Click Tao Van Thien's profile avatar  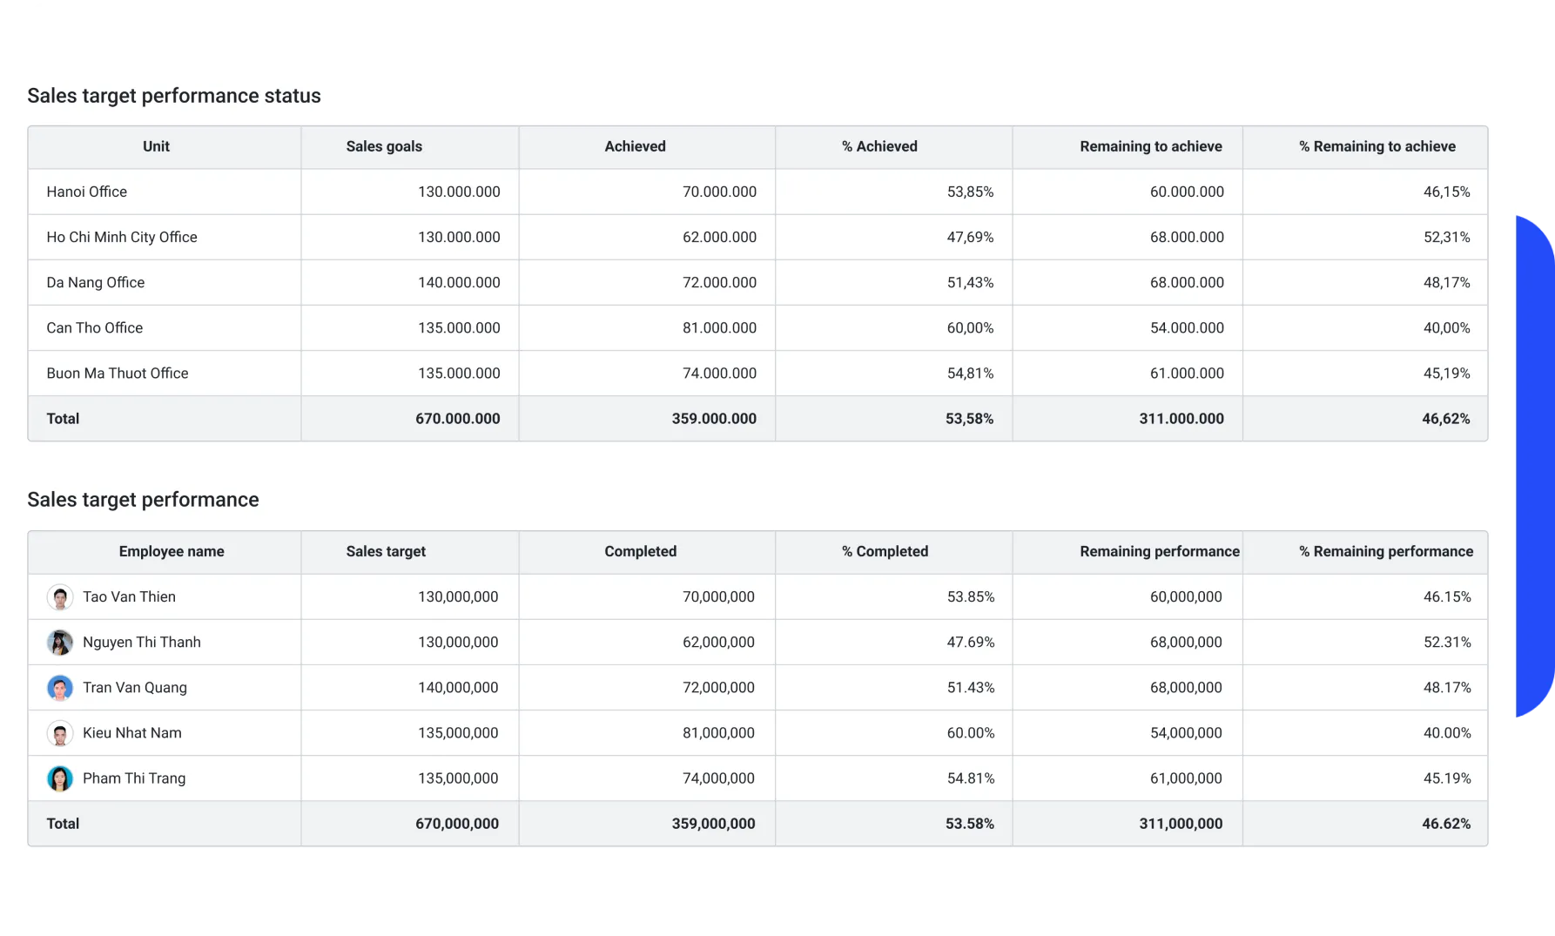click(x=60, y=596)
